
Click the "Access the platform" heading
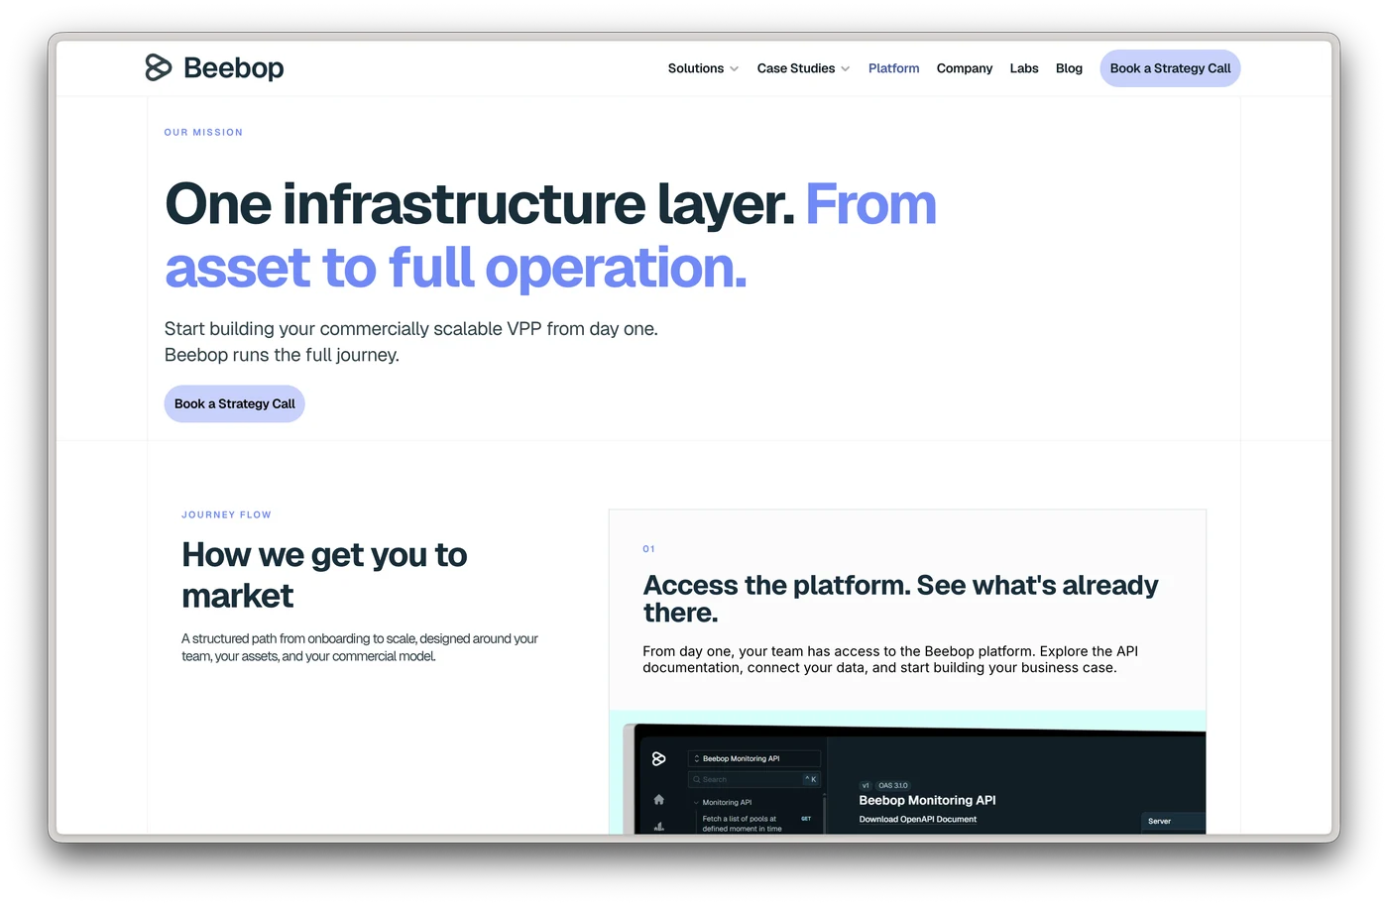pos(900,599)
